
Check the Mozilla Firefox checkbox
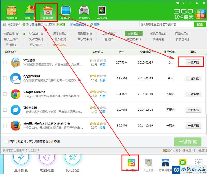click(x=5, y=126)
